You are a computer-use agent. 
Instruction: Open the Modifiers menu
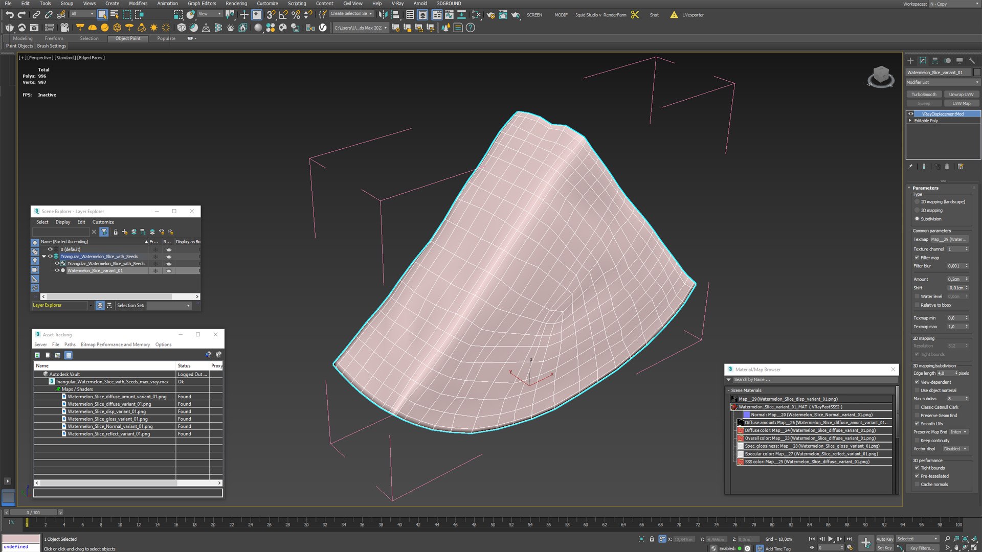point(138,4)
